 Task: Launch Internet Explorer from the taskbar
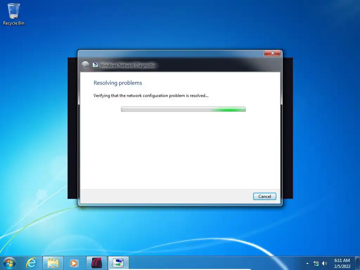pos(31,263)
